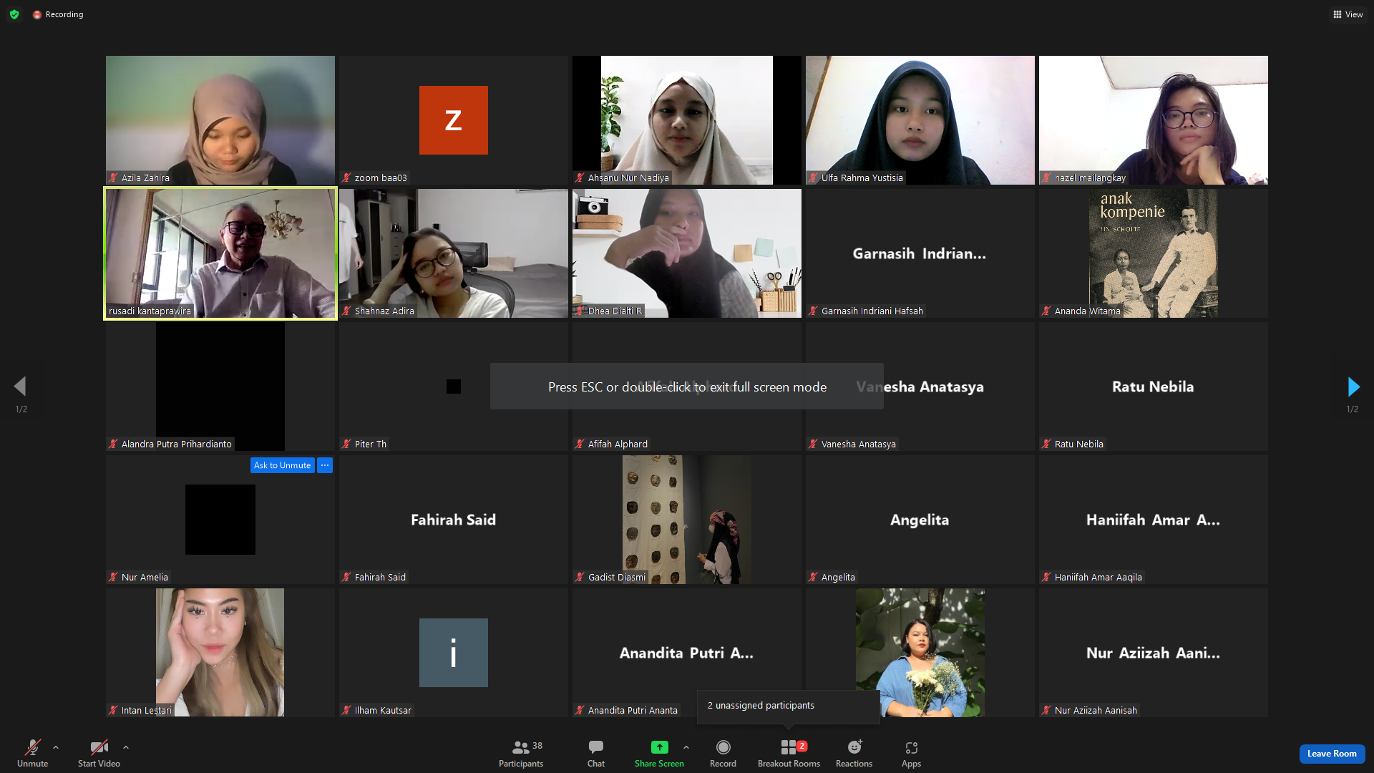
Task: Open the View layout menu
Action: [x=1348, y=14]
